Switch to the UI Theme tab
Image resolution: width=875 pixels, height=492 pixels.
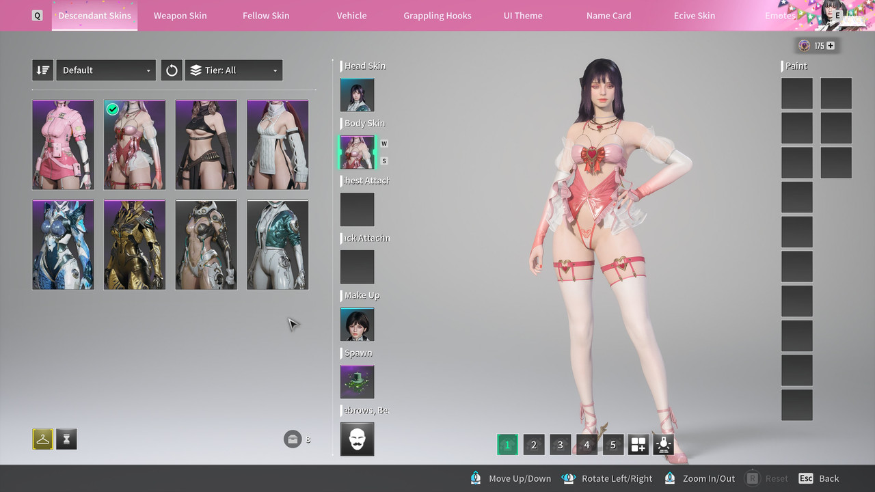click(x=523, y=15)
